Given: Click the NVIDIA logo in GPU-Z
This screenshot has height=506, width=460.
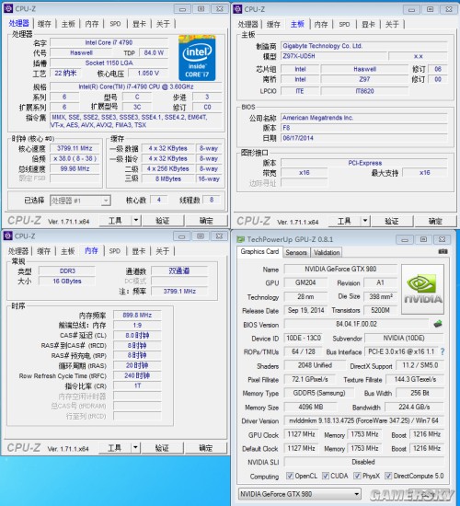Looking at the screenshot, I should pyautogui.click(x=422, y=289).
